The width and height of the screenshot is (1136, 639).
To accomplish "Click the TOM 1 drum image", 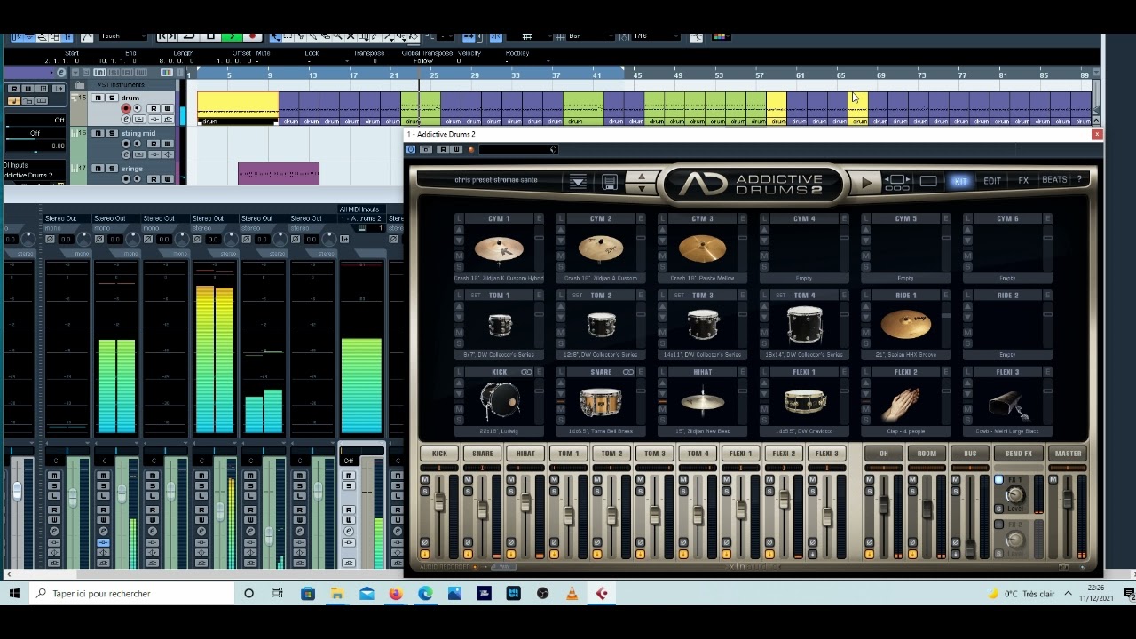I will [x=500, y=325].
